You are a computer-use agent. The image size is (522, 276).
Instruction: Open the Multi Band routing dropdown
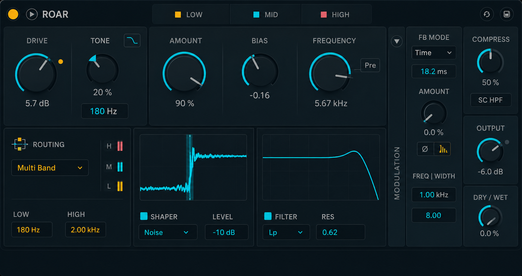[50, 168]
